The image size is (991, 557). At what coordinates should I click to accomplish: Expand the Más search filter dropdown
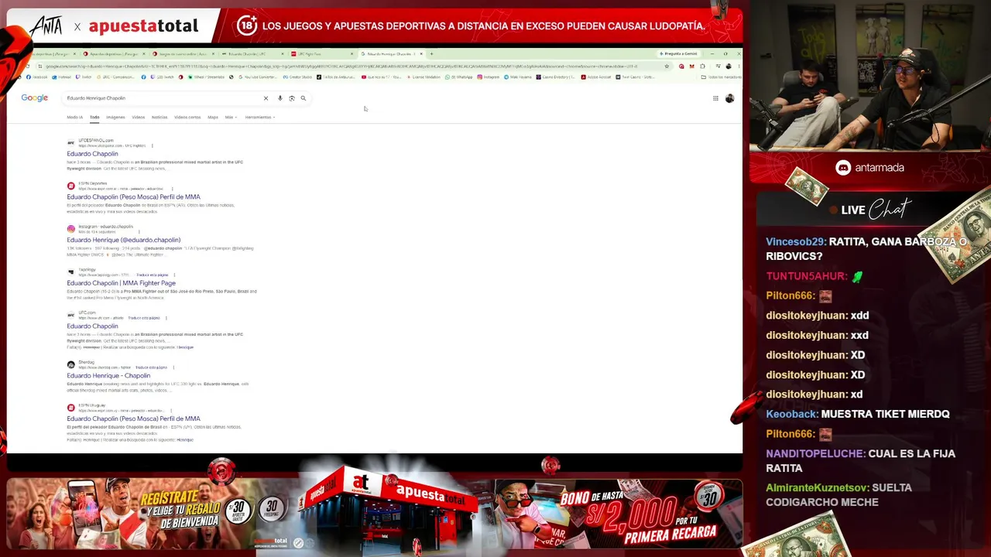[231, 117]
